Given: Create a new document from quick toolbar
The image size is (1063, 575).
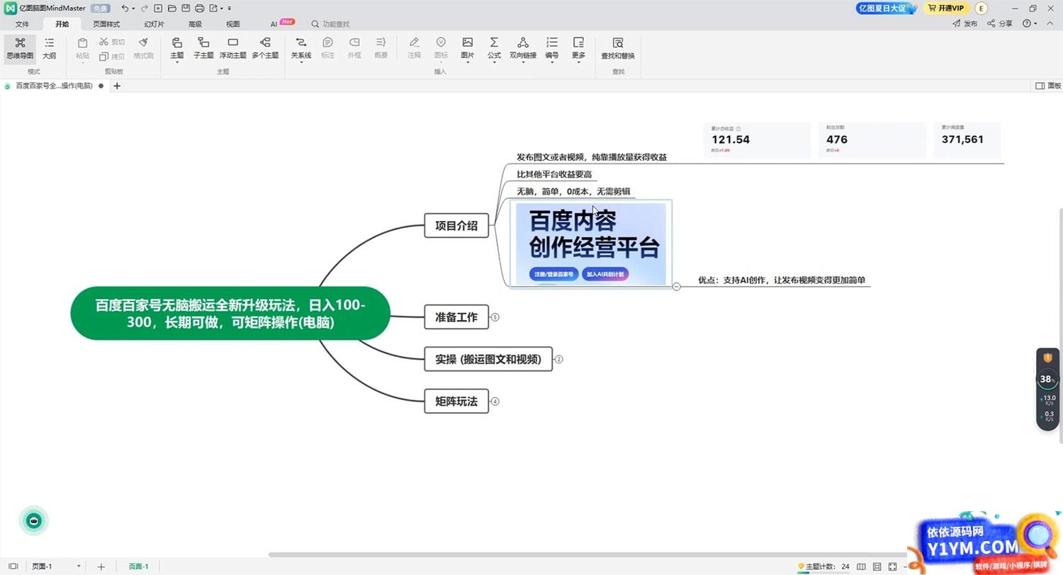Looking at the screenshot, I should click(158, 8).
